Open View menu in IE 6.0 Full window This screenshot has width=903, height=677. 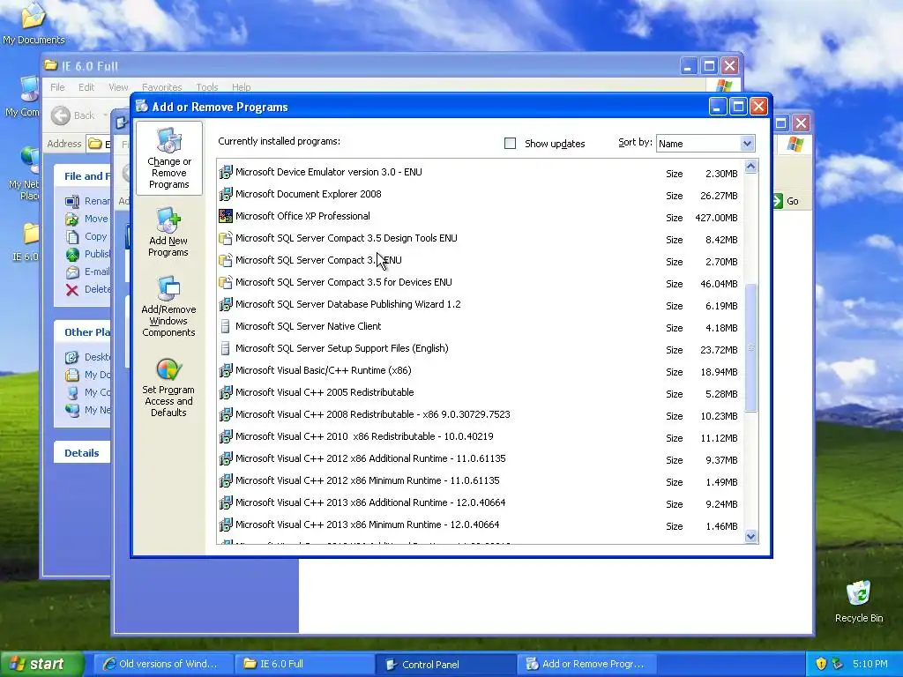click(x=118, y=87)
